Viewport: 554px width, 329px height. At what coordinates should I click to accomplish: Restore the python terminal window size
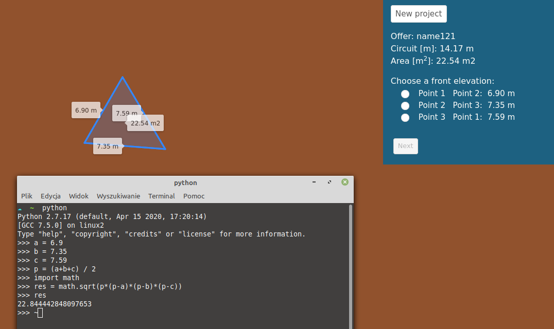[x=329, y=181]
